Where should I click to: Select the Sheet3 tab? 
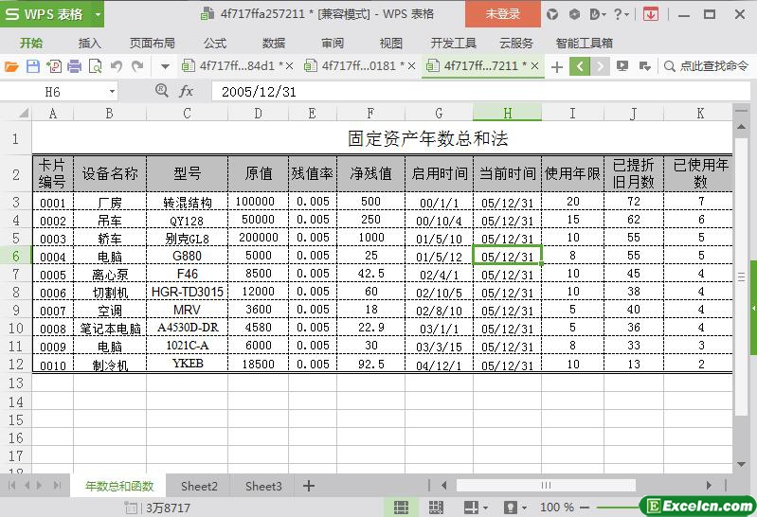click(x=263, y=486)
